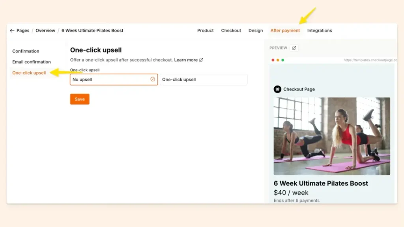
Task: Click the Checkout Page logo in the preview
Action: tap(277, 89)
